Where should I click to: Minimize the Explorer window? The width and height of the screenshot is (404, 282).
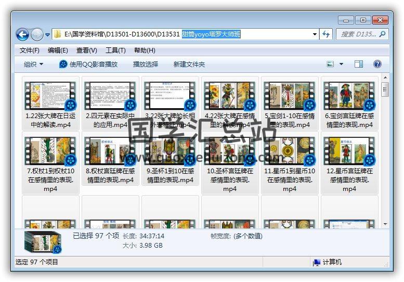(x=346, y=20)
